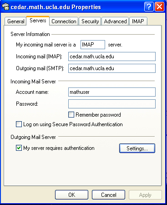Viewport: 167px width, 205px height.
Task: Close the Properties dialog with X button
Action: click(x=159, y=7)
